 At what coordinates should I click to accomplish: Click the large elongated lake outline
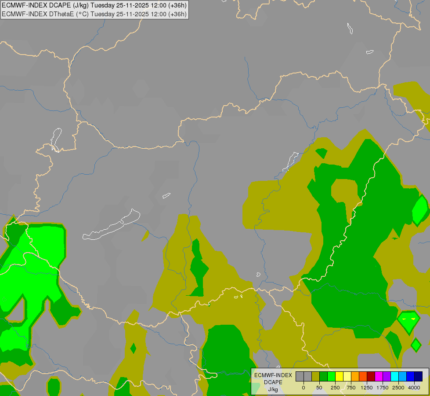(111, 224)
